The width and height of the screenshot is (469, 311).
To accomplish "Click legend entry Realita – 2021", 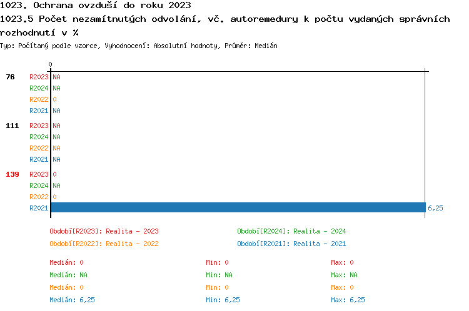I will (292, 244).
